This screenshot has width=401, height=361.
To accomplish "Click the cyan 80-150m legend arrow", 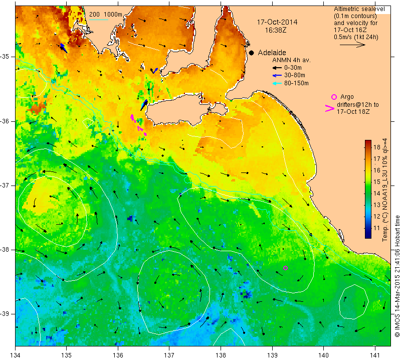I will (x=277, y=83).
